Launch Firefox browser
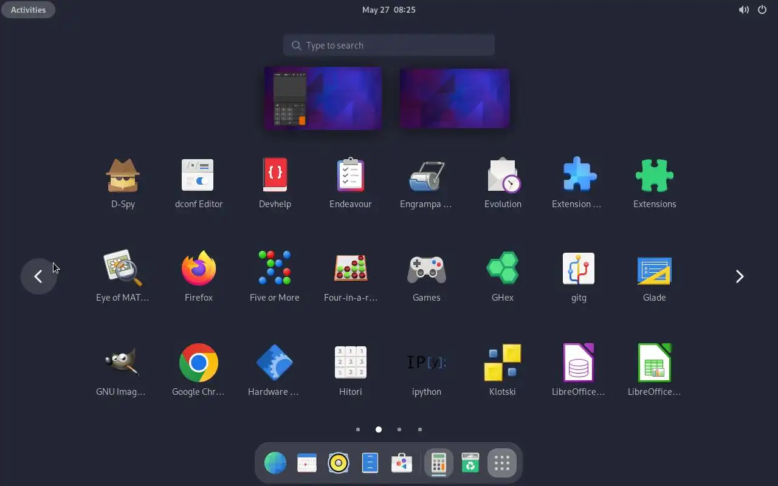Viewport: 778px width, 486px height. [199, 277]
